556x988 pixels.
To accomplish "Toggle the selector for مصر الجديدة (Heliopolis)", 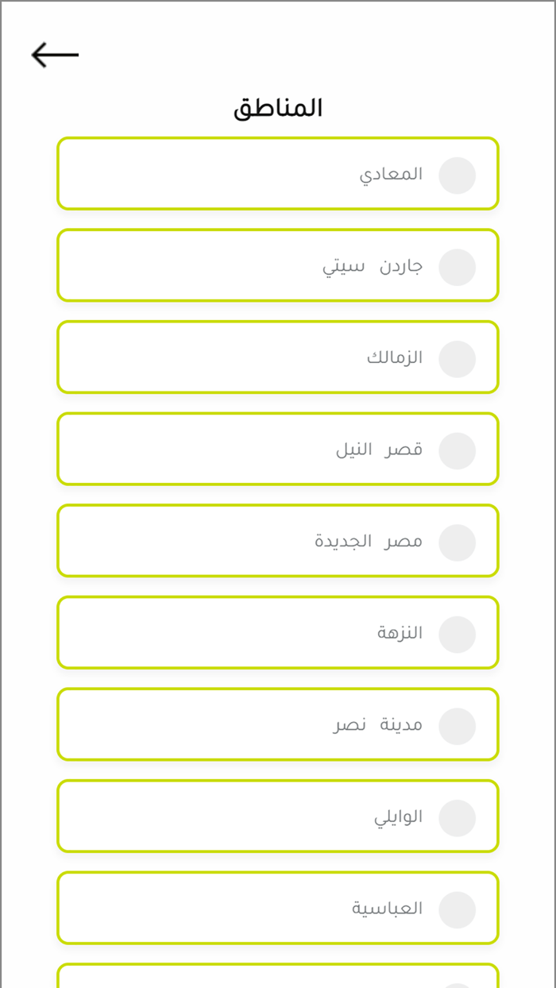I will tap(458, 541).
